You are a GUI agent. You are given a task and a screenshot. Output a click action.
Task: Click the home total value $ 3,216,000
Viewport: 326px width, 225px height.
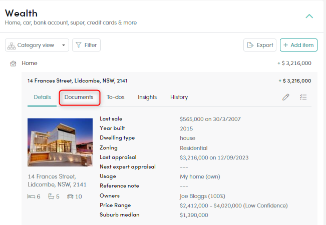point(294,63)
